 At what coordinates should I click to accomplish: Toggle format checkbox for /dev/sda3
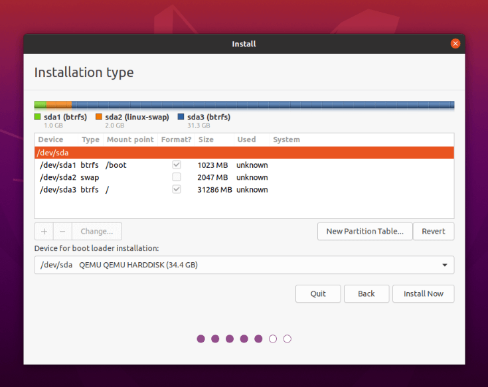pos(177,189)
